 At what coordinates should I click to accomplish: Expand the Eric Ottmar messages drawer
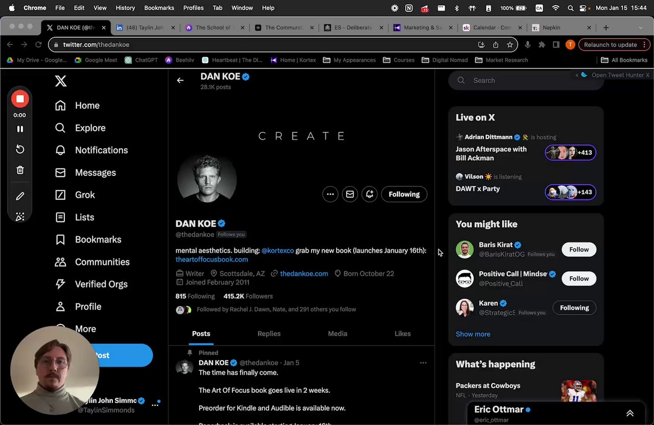click(630, 413)
